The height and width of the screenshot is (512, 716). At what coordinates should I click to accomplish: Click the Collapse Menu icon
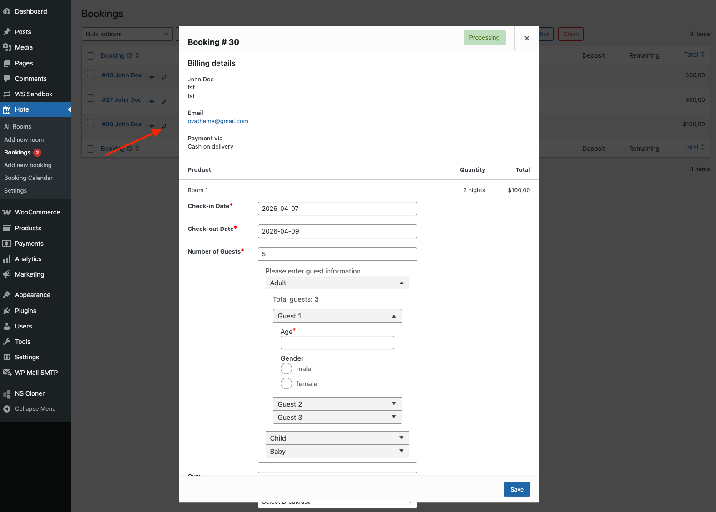7,409
